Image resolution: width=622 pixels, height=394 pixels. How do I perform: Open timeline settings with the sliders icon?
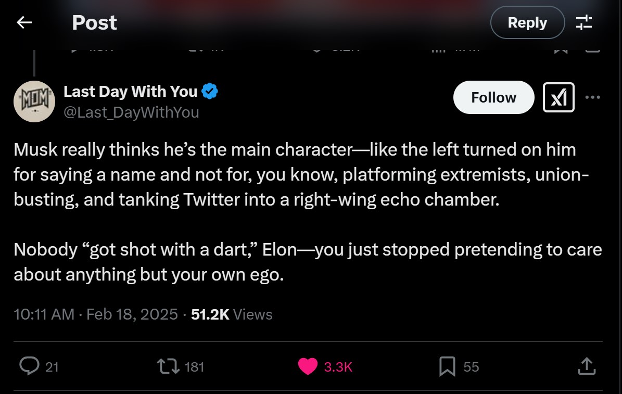[584, 22]
